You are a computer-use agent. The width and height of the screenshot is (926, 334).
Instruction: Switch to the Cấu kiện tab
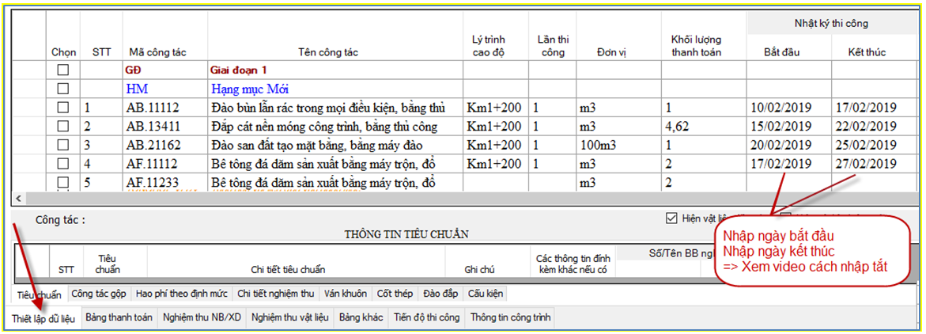[485, 293]
